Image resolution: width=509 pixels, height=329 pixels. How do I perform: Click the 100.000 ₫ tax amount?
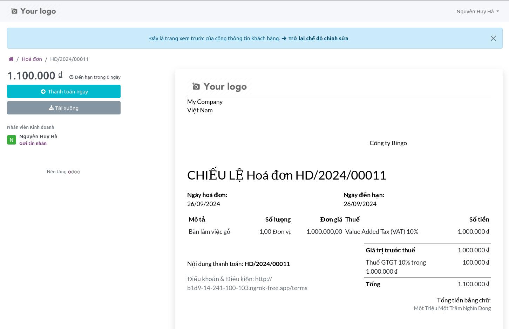pyautogui.click(x=476, y=262)
